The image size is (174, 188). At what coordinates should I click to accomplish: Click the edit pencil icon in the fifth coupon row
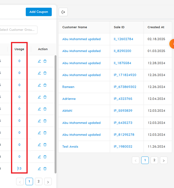coord(39,109)
